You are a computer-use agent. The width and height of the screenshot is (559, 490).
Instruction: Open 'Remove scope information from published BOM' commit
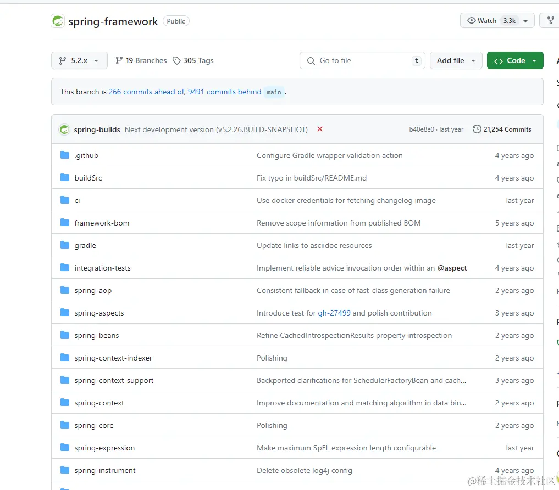[339, 223]
